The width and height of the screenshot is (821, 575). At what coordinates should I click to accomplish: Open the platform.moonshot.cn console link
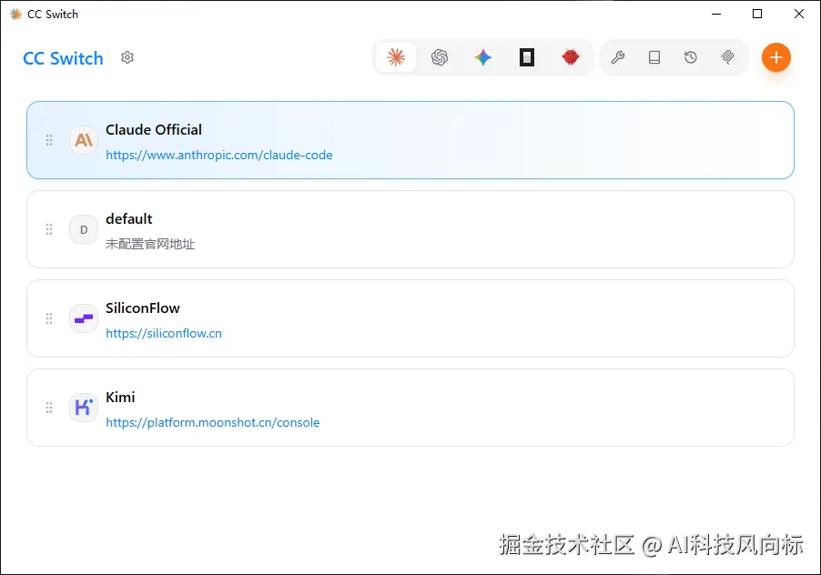tap(213, 422)
